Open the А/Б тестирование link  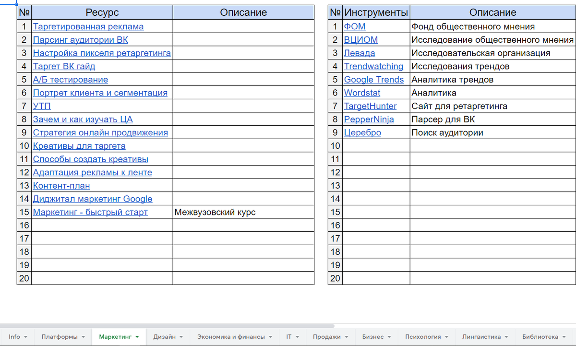71,80
